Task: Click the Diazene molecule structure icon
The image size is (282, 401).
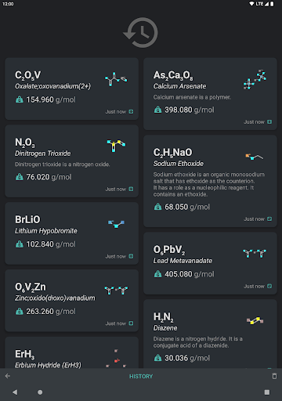Action: tap(255, 320)
